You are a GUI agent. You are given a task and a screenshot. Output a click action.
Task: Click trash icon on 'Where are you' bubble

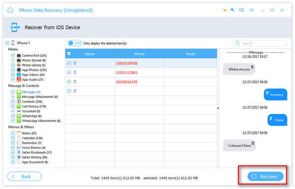252,67
